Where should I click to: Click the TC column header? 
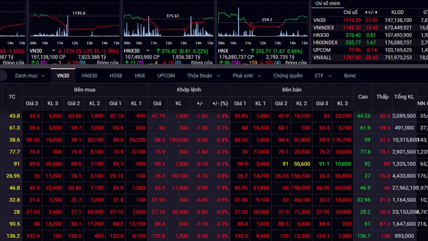(12, 97)
